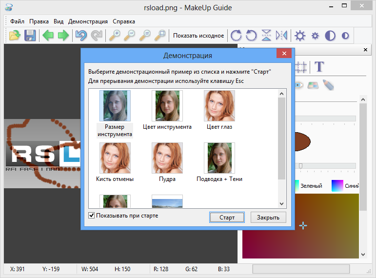
Task: Click the X: 391 status bar value
Action: point(17,269)
